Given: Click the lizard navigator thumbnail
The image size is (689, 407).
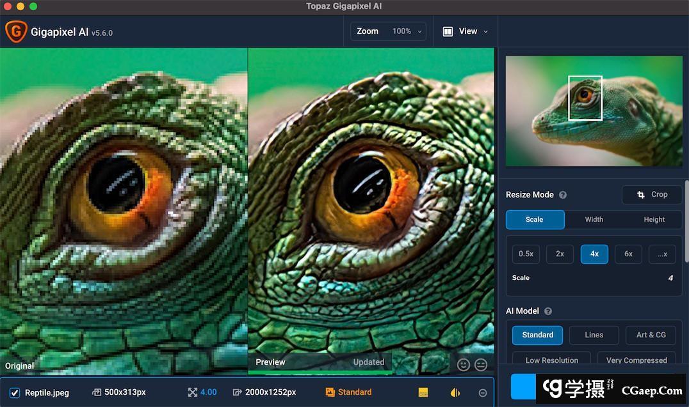Looking at the screenshot, I should 594,111.
